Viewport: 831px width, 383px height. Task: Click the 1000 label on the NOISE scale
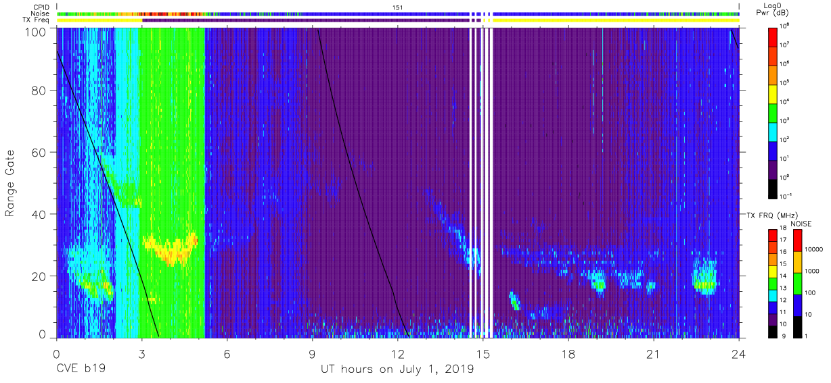click(x=811, y=271)
